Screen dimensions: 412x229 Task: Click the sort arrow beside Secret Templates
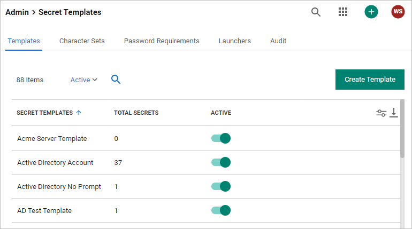[x=79, y=113]
